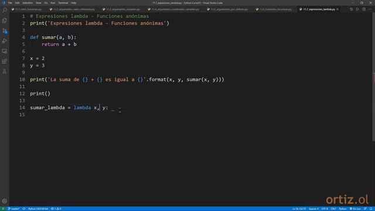Open More Actions in the editor toolbar
This screenshot has height=211, width=375.
(370, 9)
